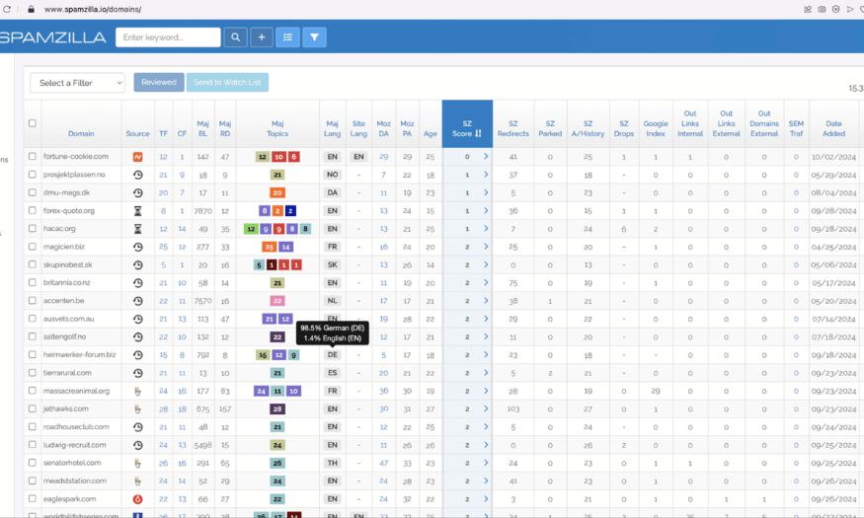Click the lock icon in the address bar
The image size is (864, 518).
coord(32,9)
